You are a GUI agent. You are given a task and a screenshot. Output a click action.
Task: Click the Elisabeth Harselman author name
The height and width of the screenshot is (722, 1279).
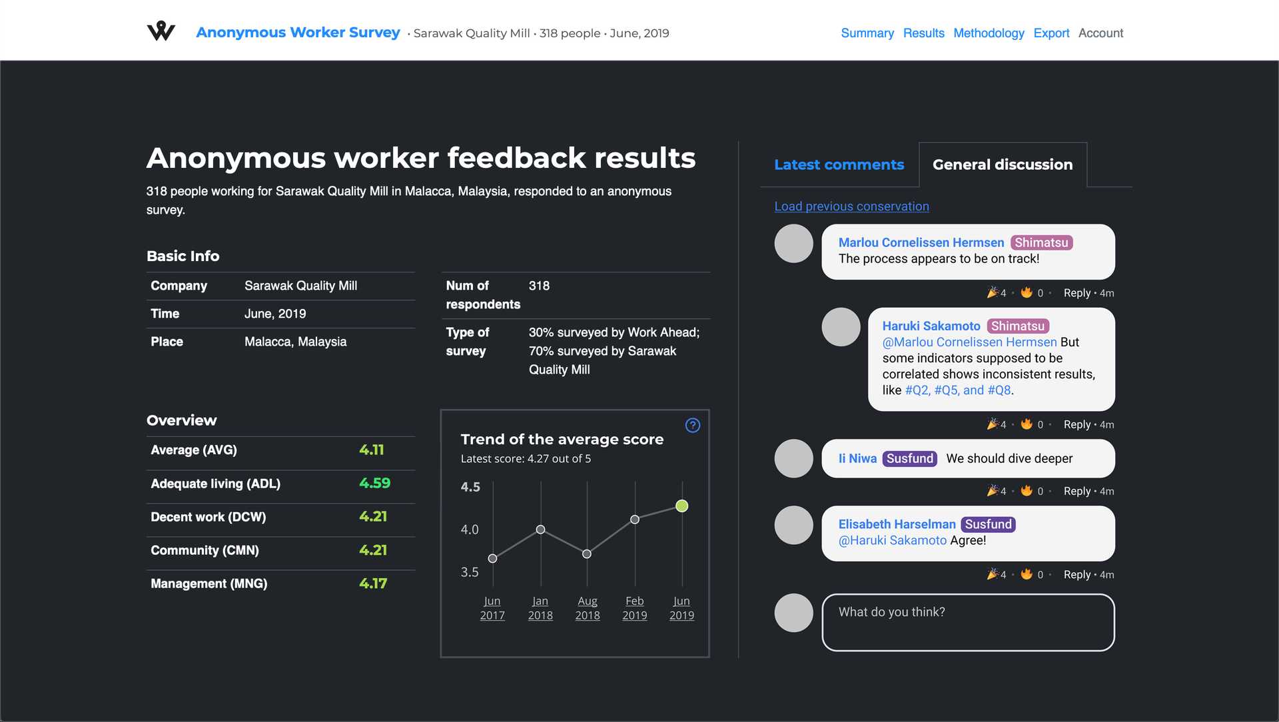coord(897,524)
